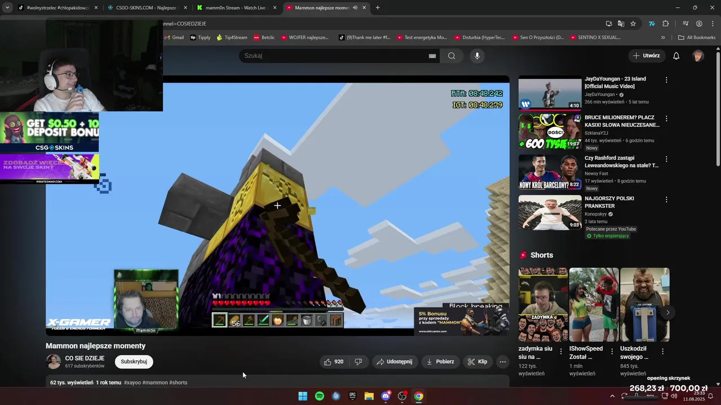Viewport: 721px width, 405px height.
Task: Open options for JayDaYoungan 23 Island video
Action: pyautogui.click(x=666, y=80)
